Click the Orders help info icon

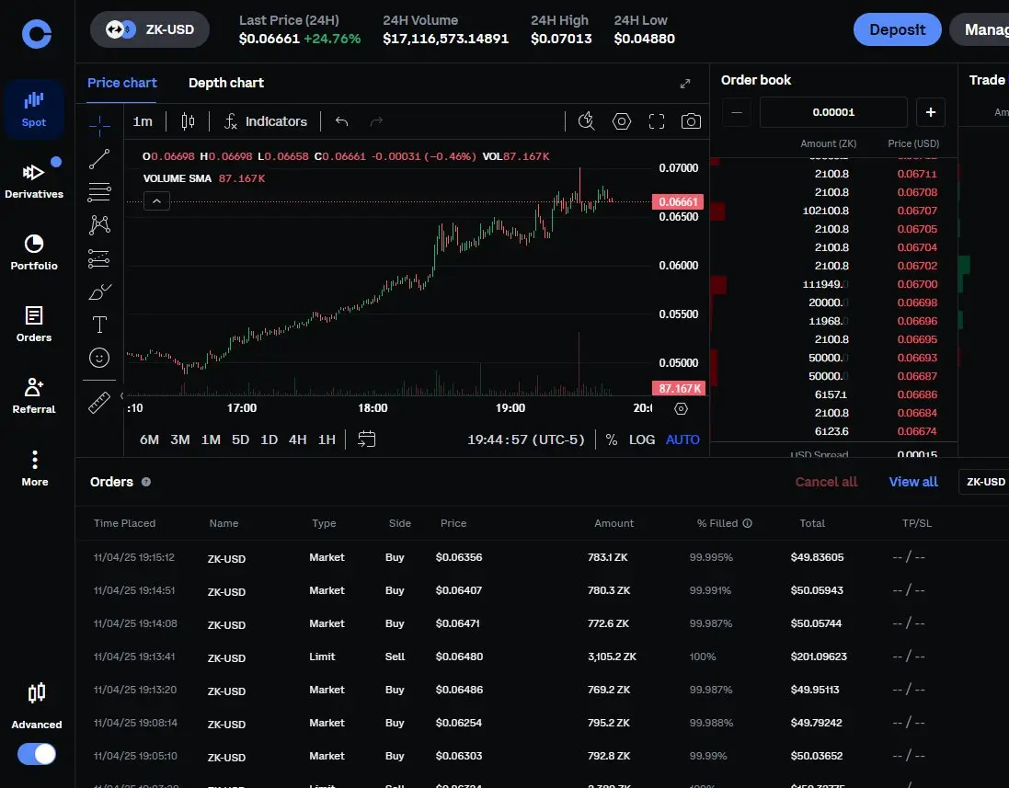pyautogui.click(x=146, y=482)
